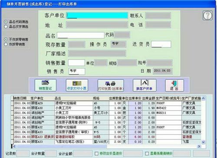This screenshot has width=217, height=158.
Task: Click field beside 修改出价显进价 checkbox
Action: [x=133, y=153]
